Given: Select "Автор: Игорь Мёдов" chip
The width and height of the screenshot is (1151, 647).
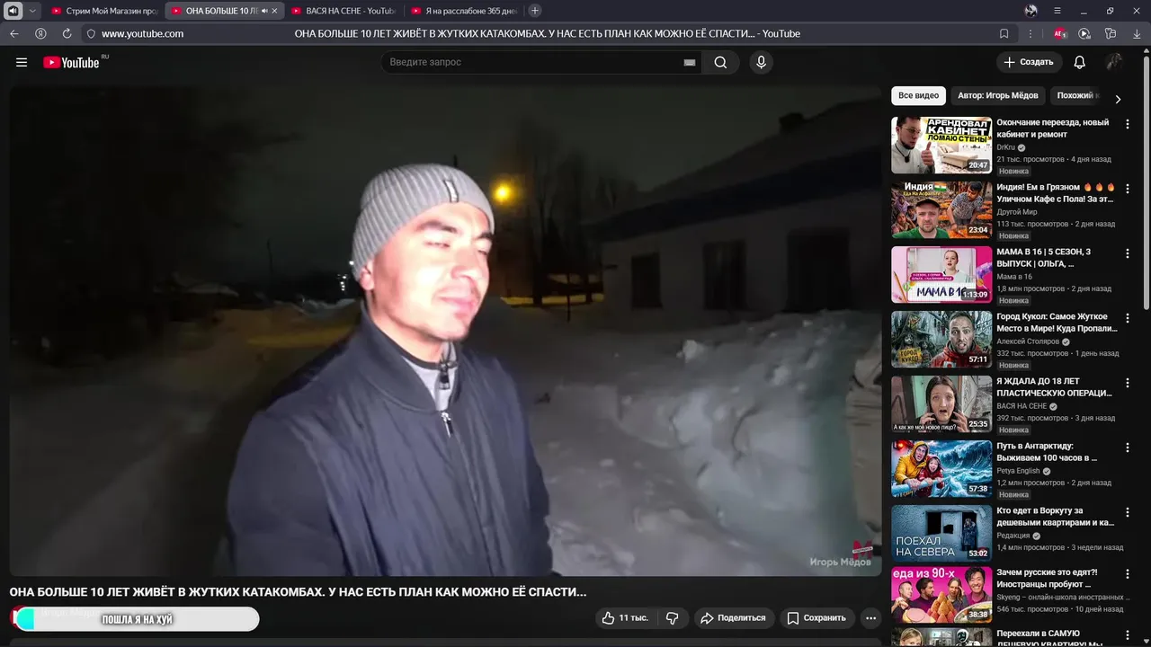Looking at the screenshot, I should (x=998, y=95).
